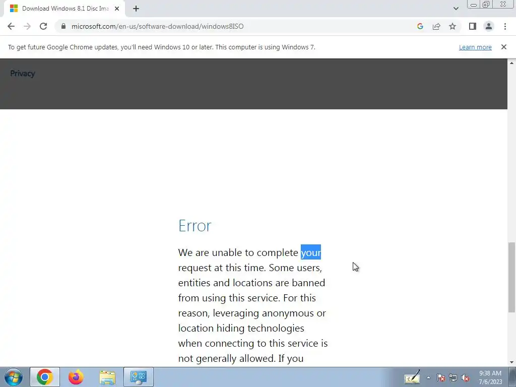
Task: Open Chrome from the taskbar
Action: tap(45, 377)
